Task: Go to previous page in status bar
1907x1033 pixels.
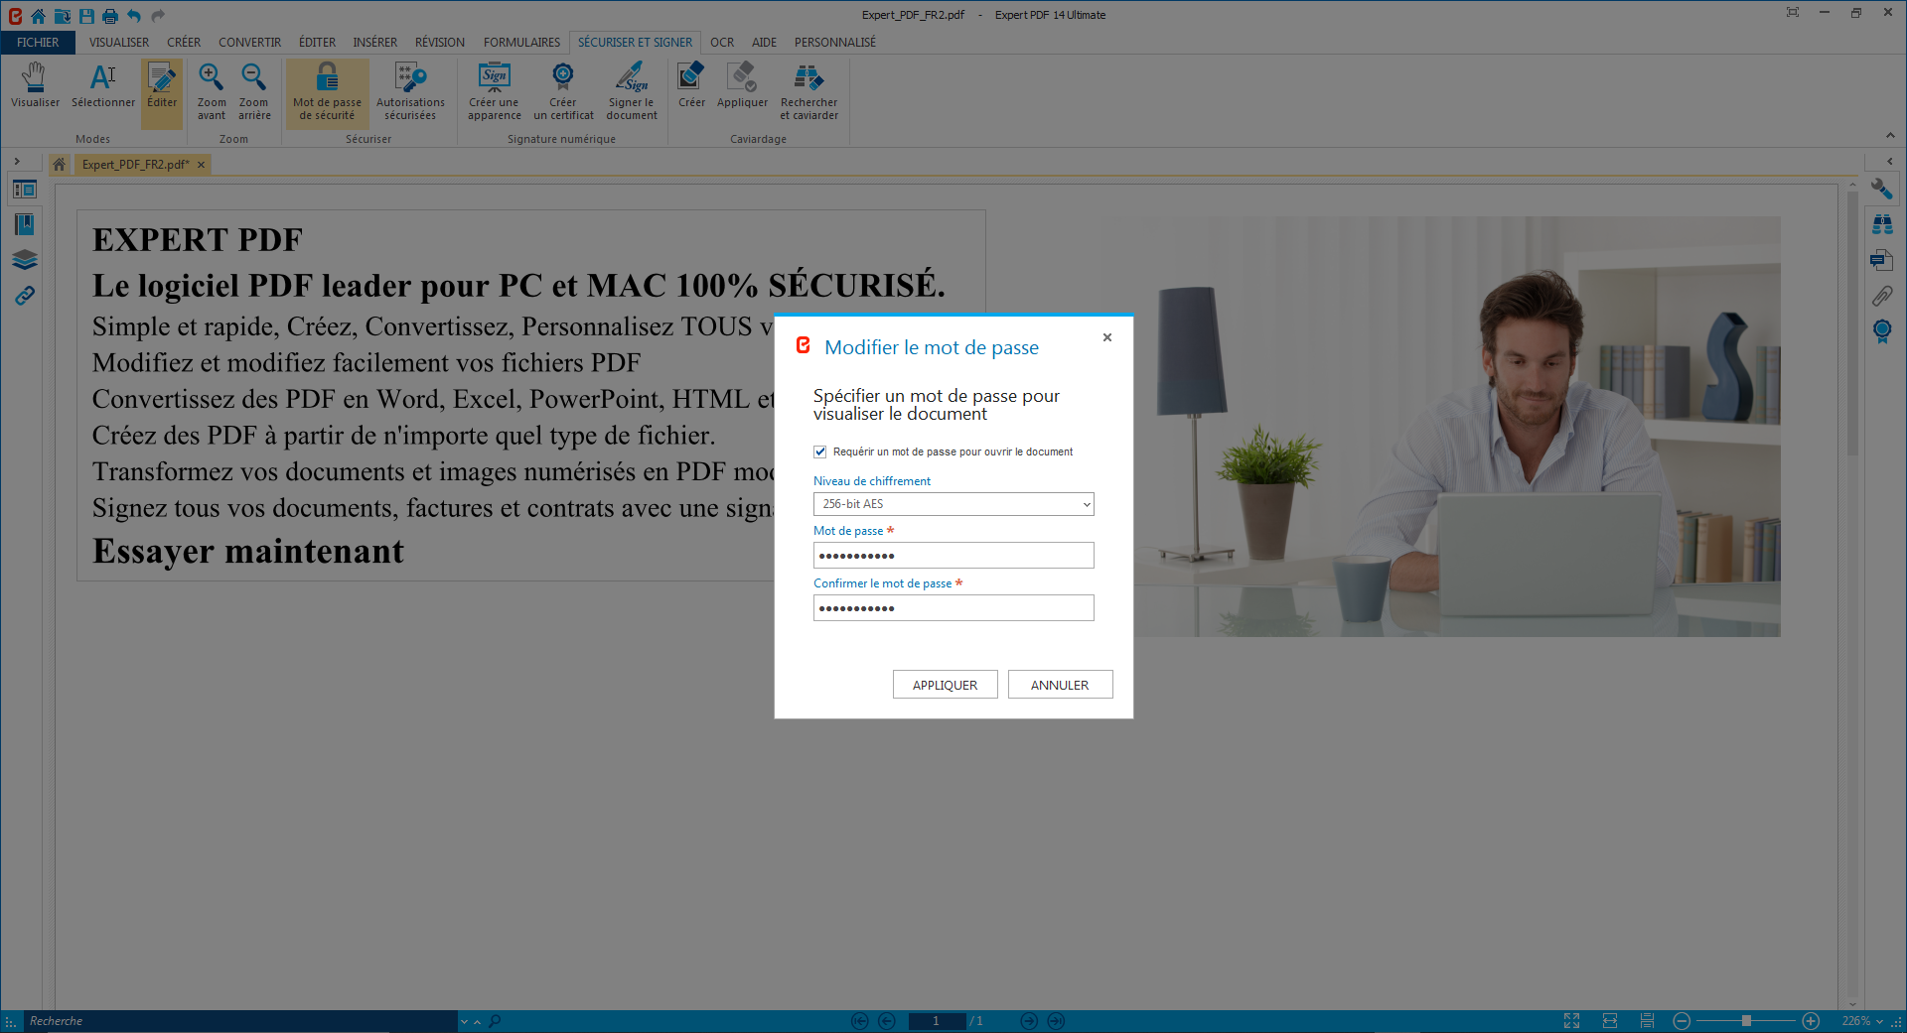Action: [x=887, y=1021]
